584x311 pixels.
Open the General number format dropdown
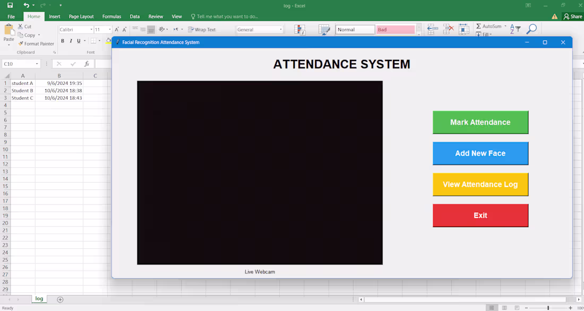tap(260, 29)
